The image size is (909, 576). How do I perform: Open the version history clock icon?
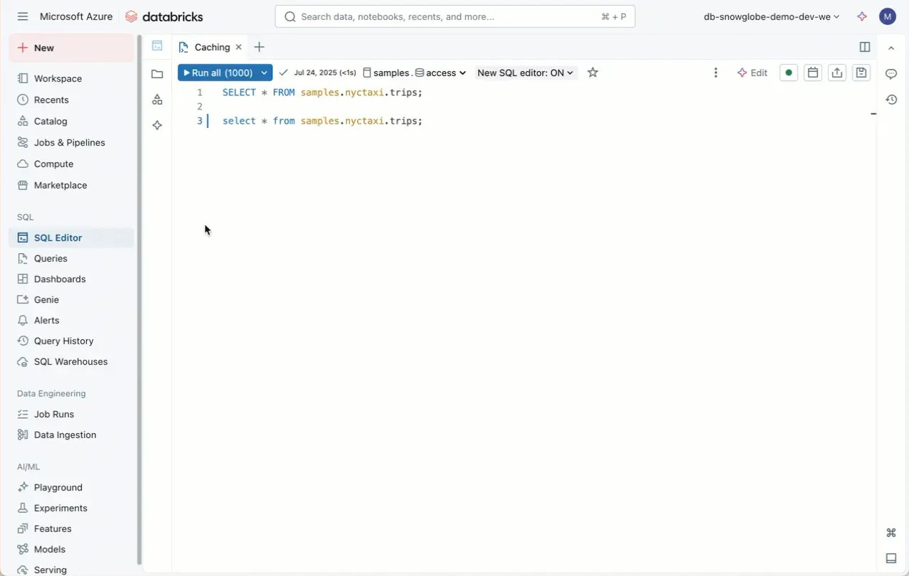pyautogui.click(x=891, y=100)
